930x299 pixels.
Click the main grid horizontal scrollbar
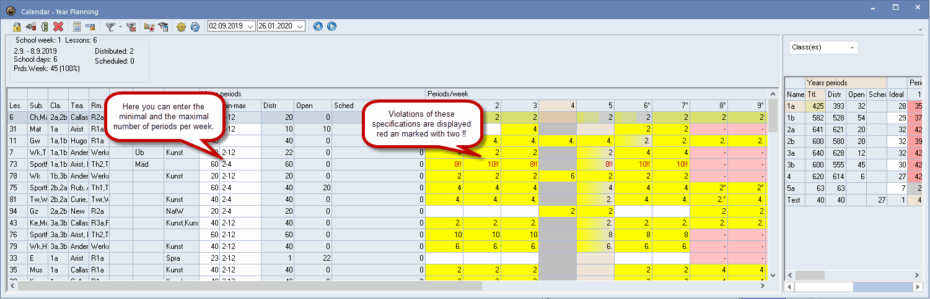pos(250,285)
